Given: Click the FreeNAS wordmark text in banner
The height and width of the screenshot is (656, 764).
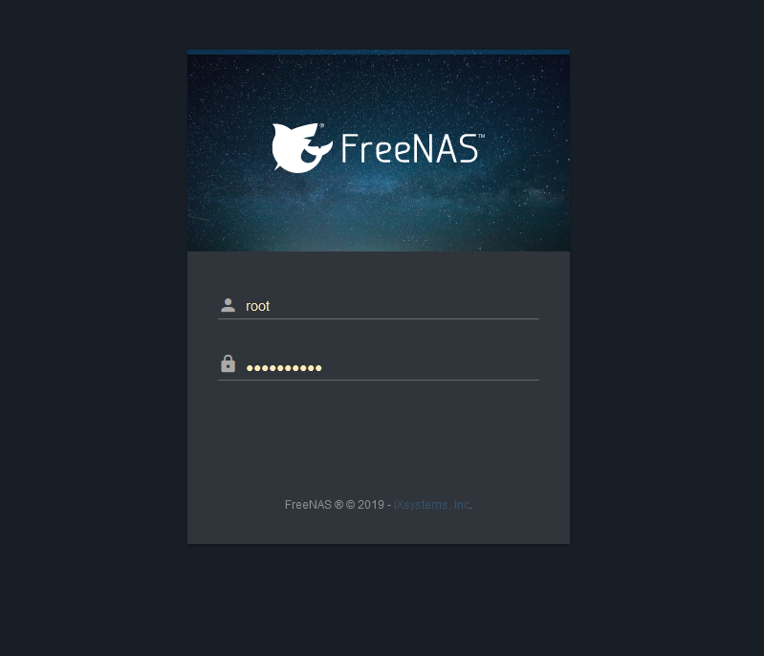Looking at the screenshot, I should [x=409, y=148].
